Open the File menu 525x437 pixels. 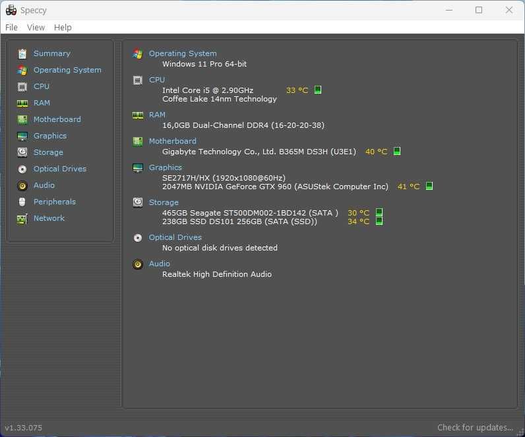[11, 28]
